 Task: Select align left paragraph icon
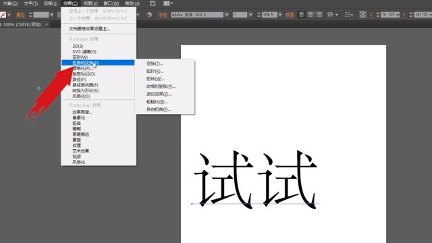tap(302, 14)
